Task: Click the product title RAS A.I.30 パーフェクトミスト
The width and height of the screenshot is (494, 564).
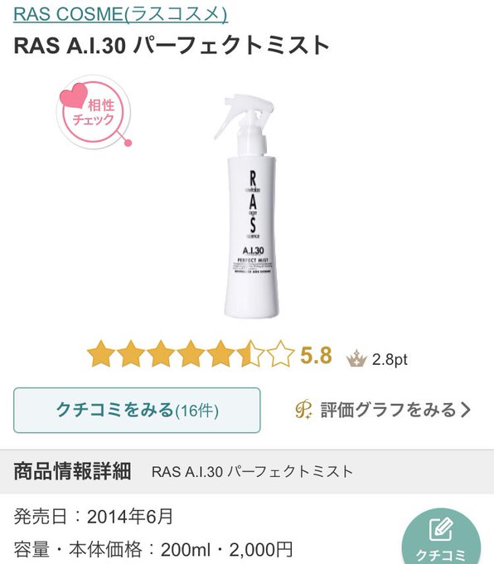Action: [x=172, y=46]
